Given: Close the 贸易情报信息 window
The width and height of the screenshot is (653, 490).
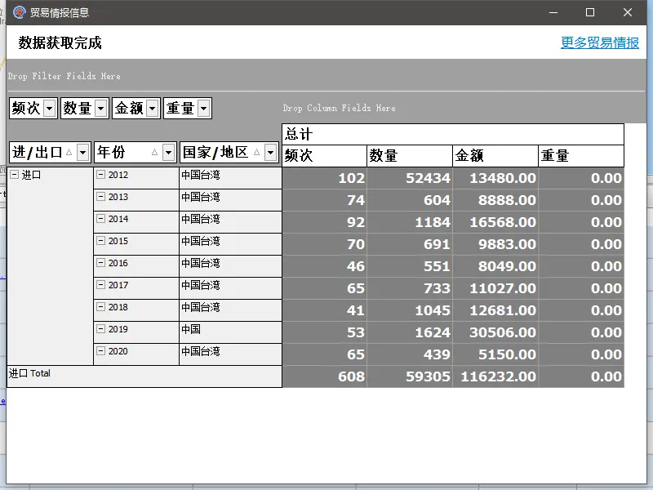Looking at the screenshot, I should pyautogui.click(x=628, y=12).
